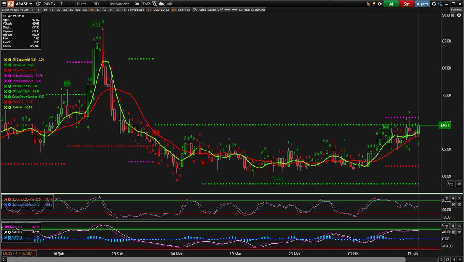This screenshot has height=262, width=464.
Task: Toggle the WTO L2 circle icon
Action: (9, 232)
